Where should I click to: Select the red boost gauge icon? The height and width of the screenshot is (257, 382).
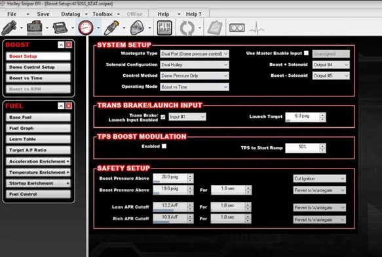click(x=86, y=28)
